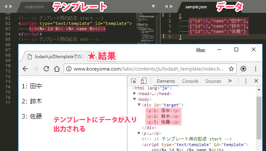Switch to DevTools Console tab
The image size is (266, 151).
pos(190,81)
